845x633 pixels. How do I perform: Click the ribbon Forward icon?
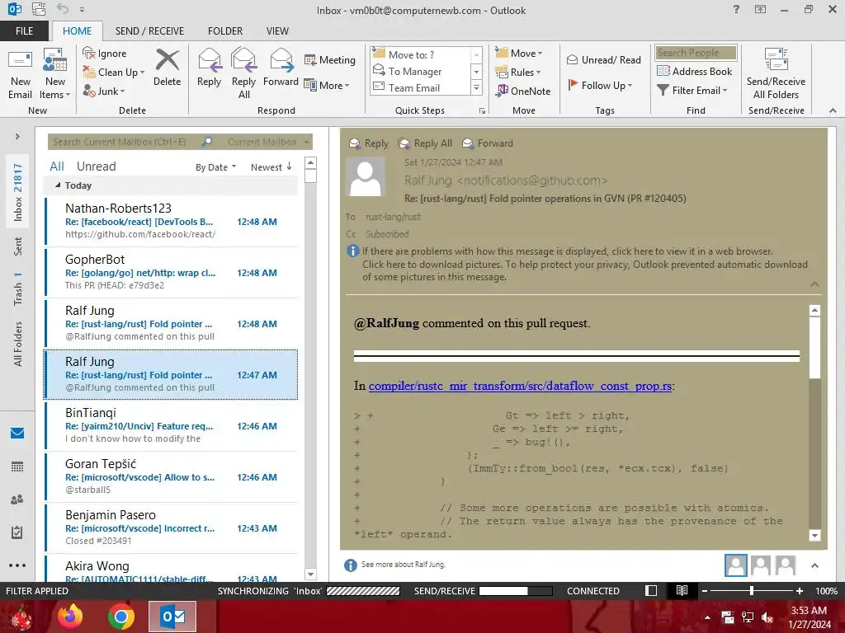coord(281,68)
